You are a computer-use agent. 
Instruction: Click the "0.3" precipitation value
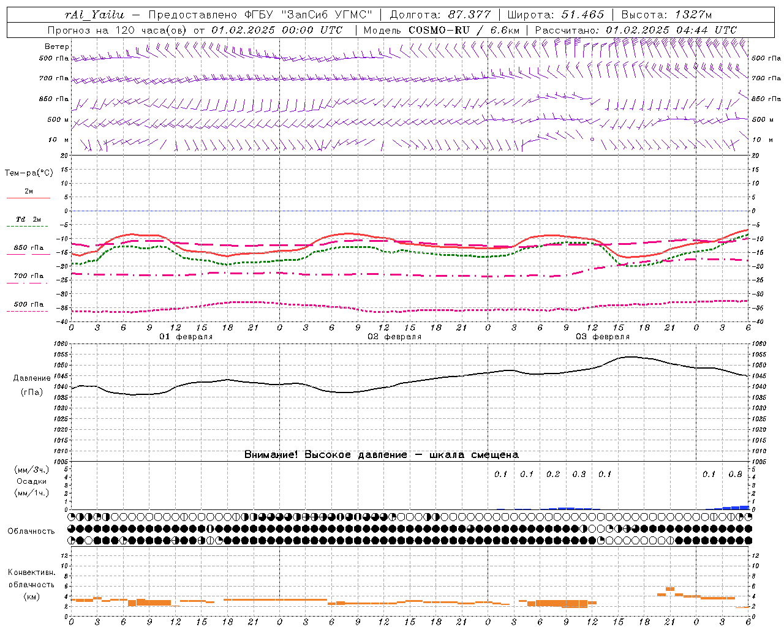tap(579, 474)
